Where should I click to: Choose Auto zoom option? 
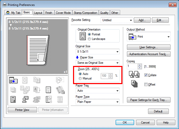(80, 74)
